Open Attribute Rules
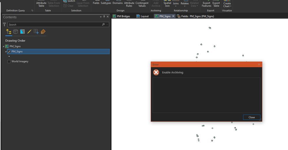The image size is (288, 150). coord(129,4)
